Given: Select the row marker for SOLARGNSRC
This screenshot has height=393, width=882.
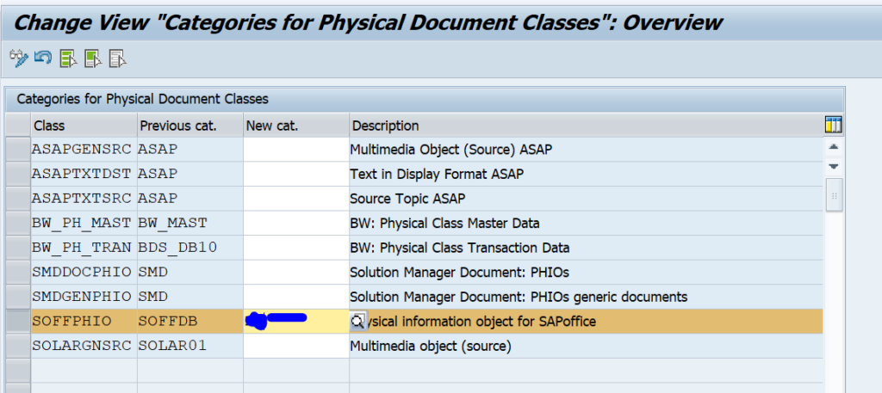Looking at the screenshot, I should (x=18, y=347).
